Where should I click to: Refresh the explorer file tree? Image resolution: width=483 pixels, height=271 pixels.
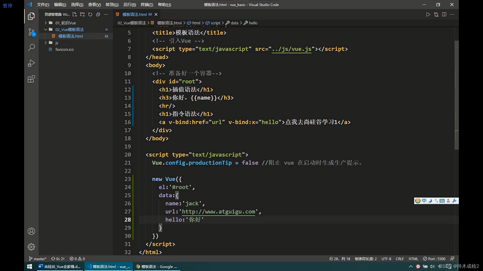[90, 15]
